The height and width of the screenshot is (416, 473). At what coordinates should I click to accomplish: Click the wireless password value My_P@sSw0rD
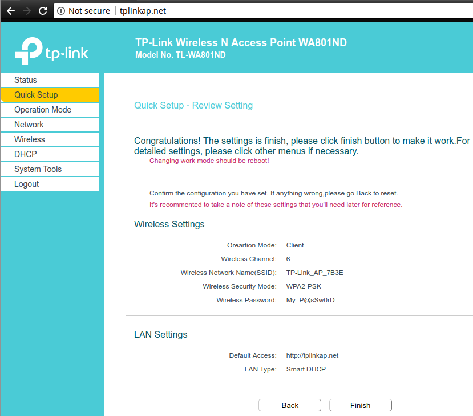(310, 300)
